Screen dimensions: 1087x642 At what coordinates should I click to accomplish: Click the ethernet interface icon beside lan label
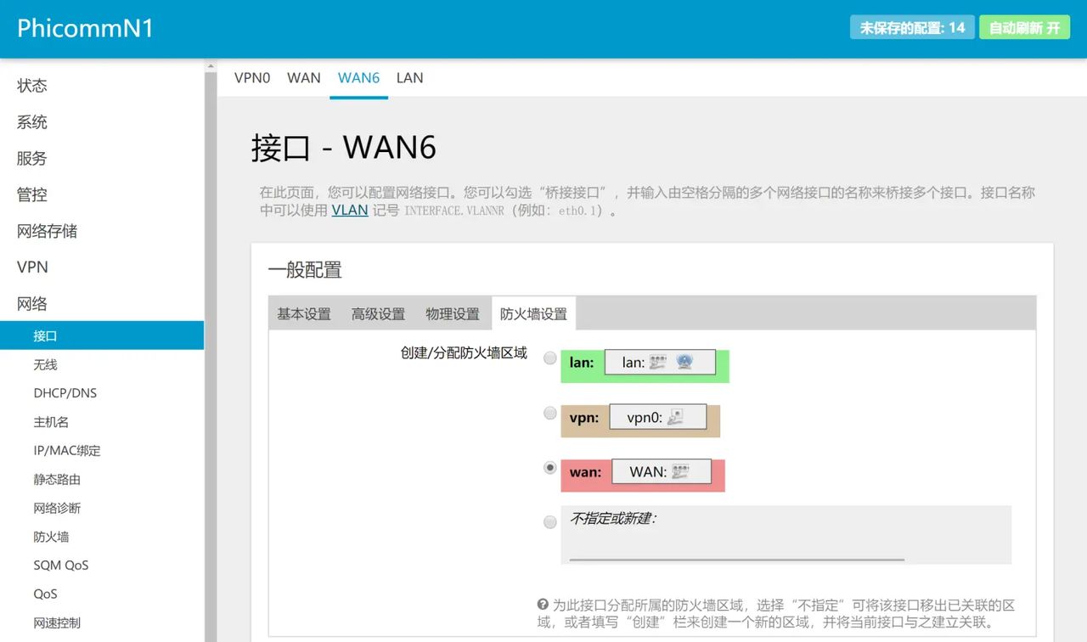click(x=657, y=363)
